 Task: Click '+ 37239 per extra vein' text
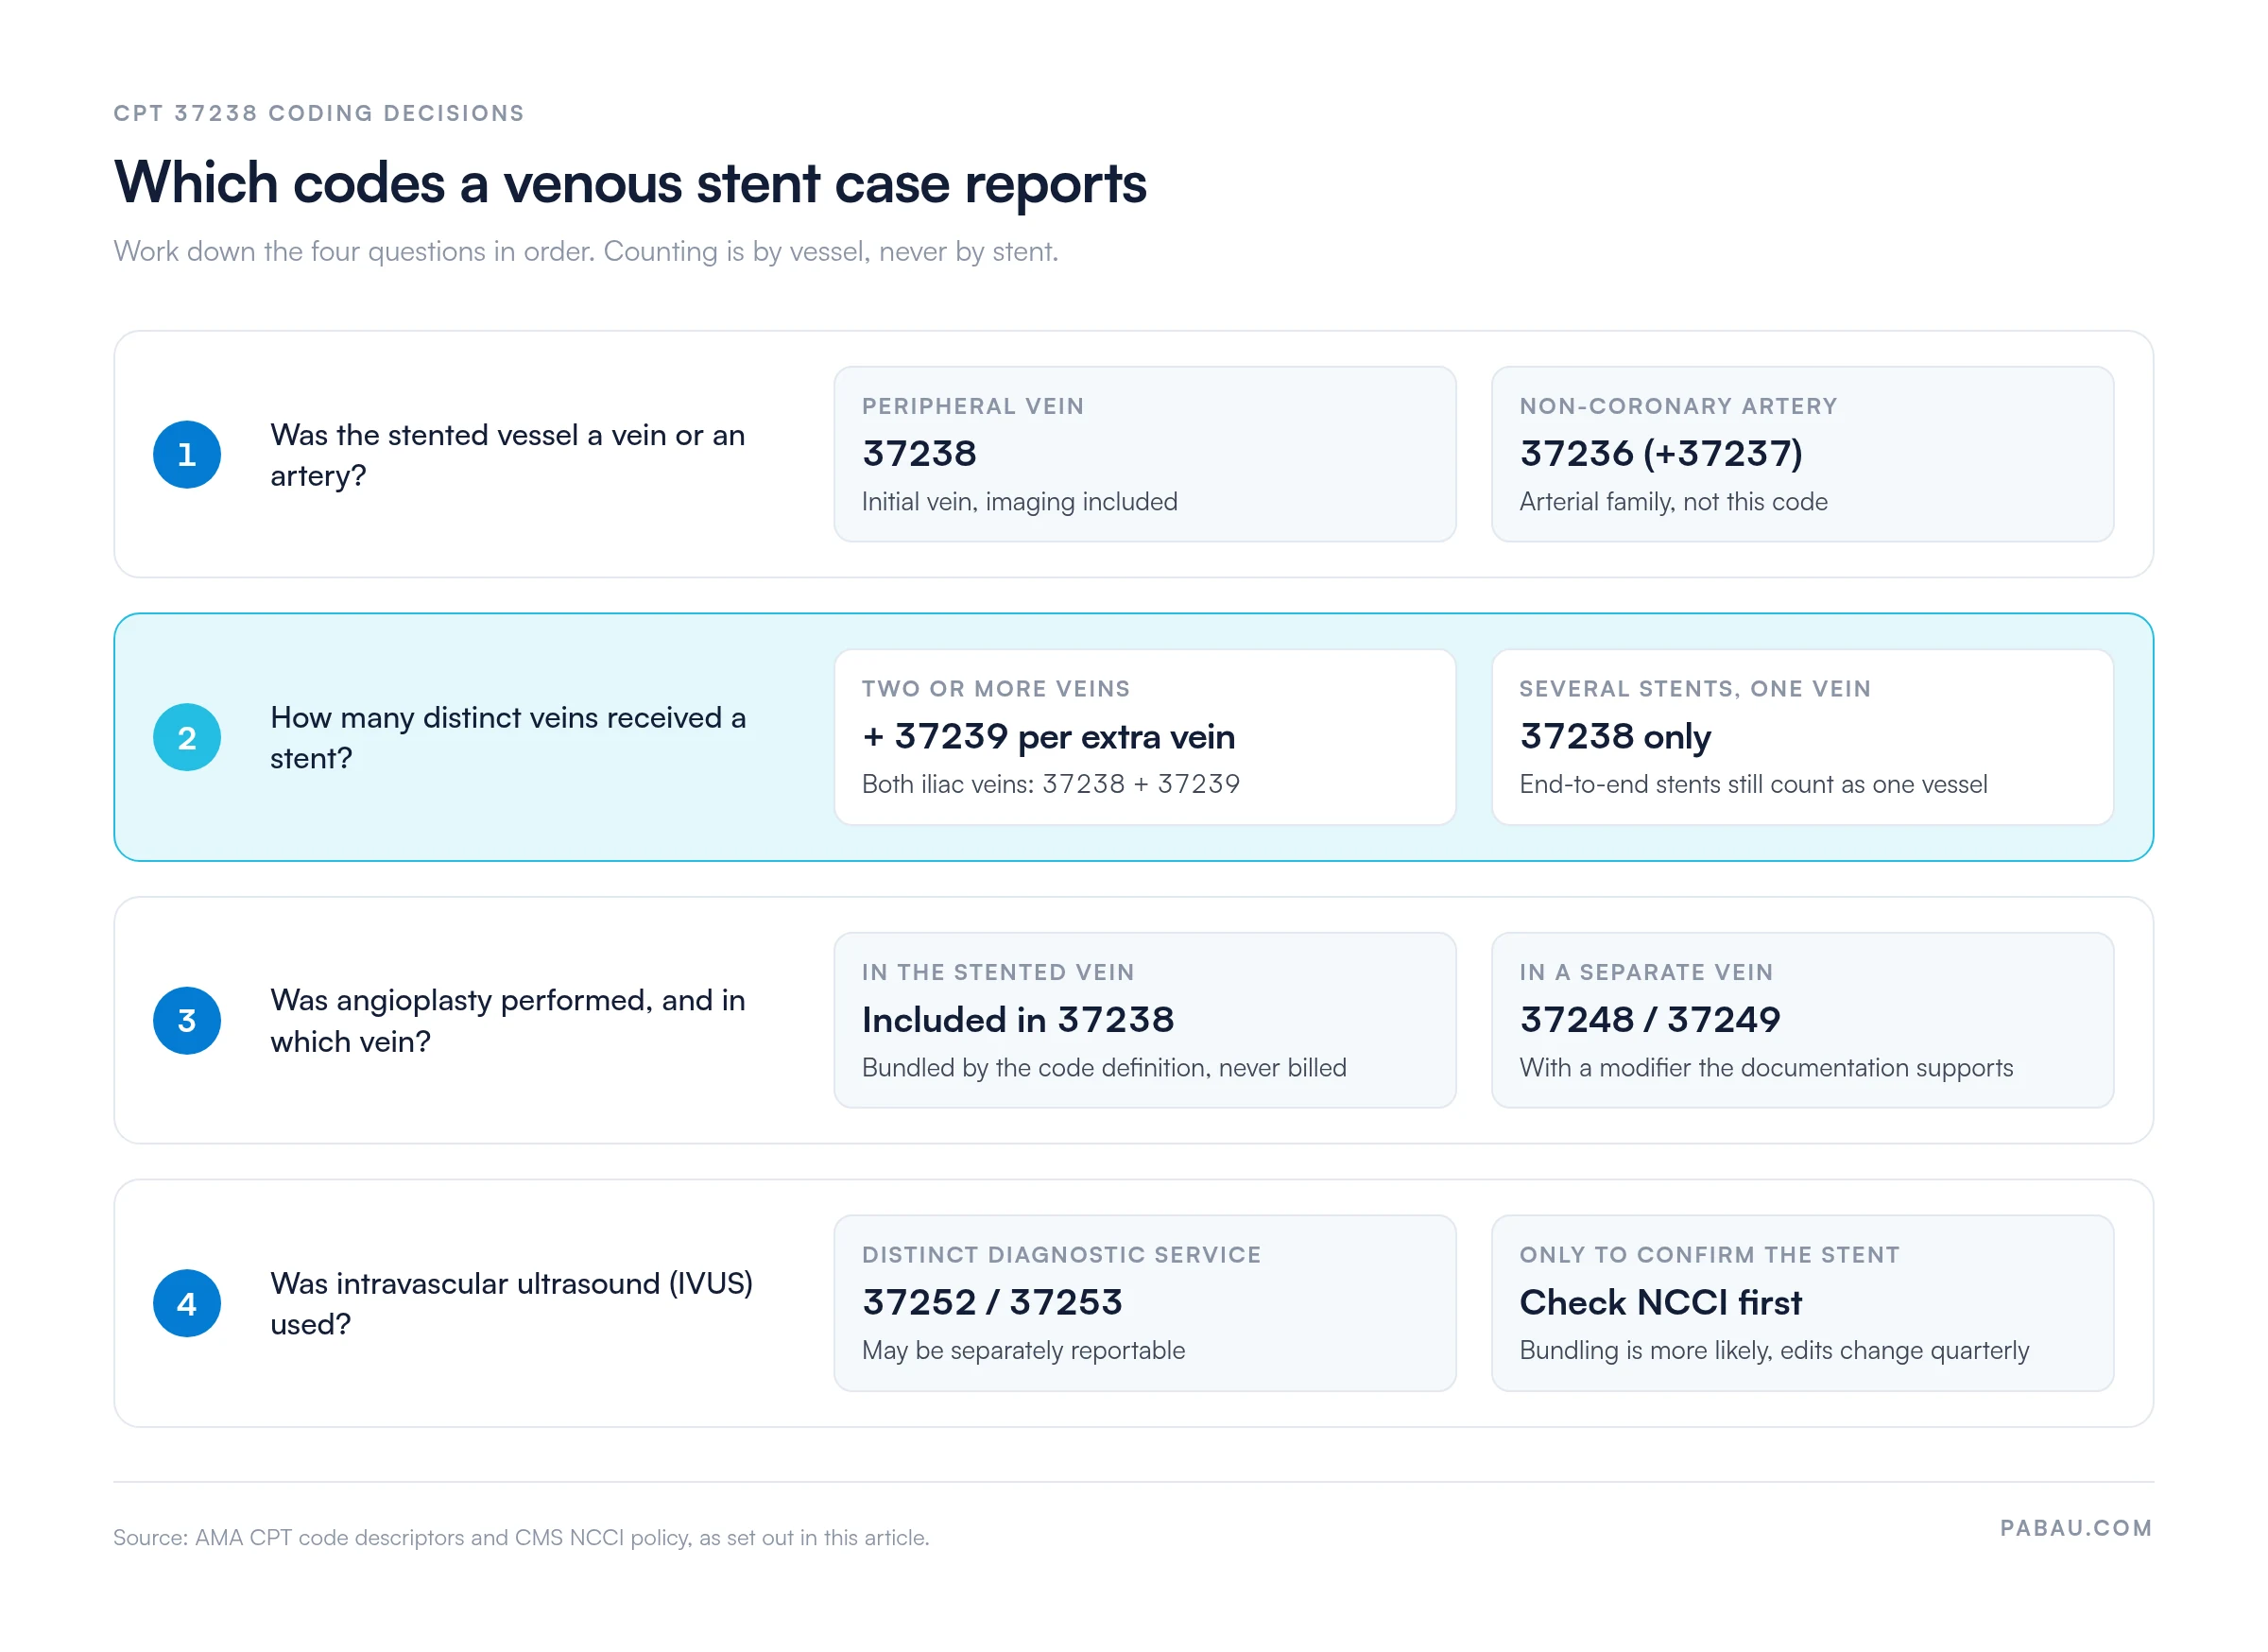[1049, 737]
